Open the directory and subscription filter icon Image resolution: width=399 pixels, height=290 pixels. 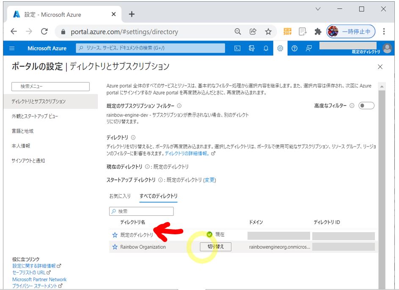[x=251, y=48]
